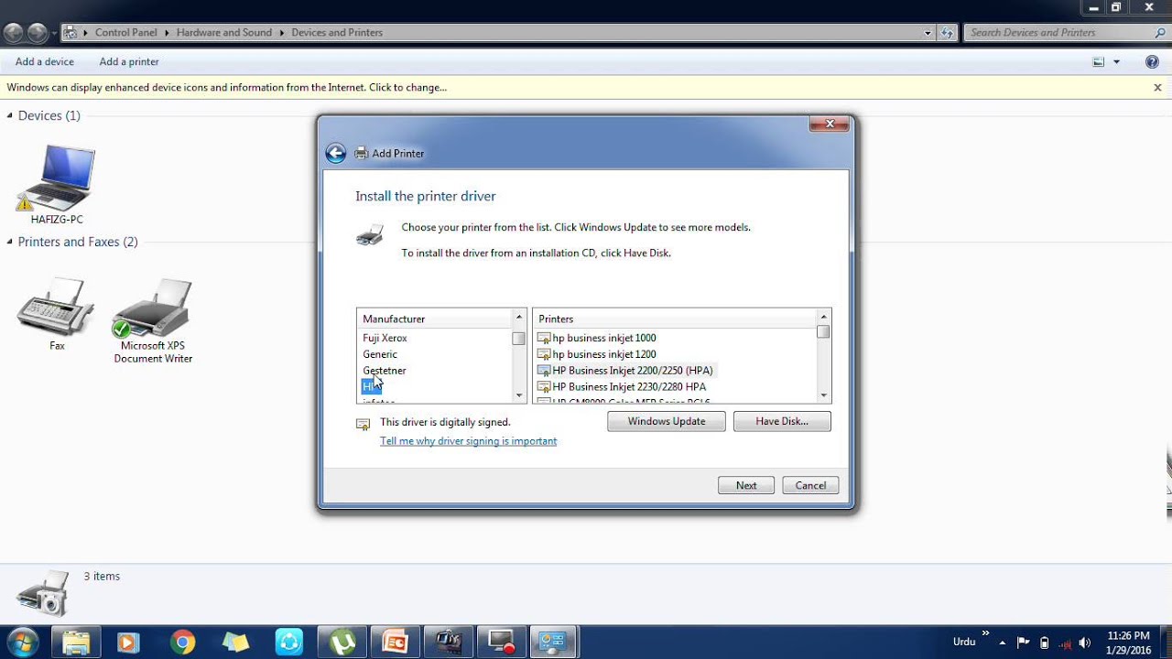Click Hardware and Sound breadcrumb
Screen dimensions: 1172x659
click(224, 32)
